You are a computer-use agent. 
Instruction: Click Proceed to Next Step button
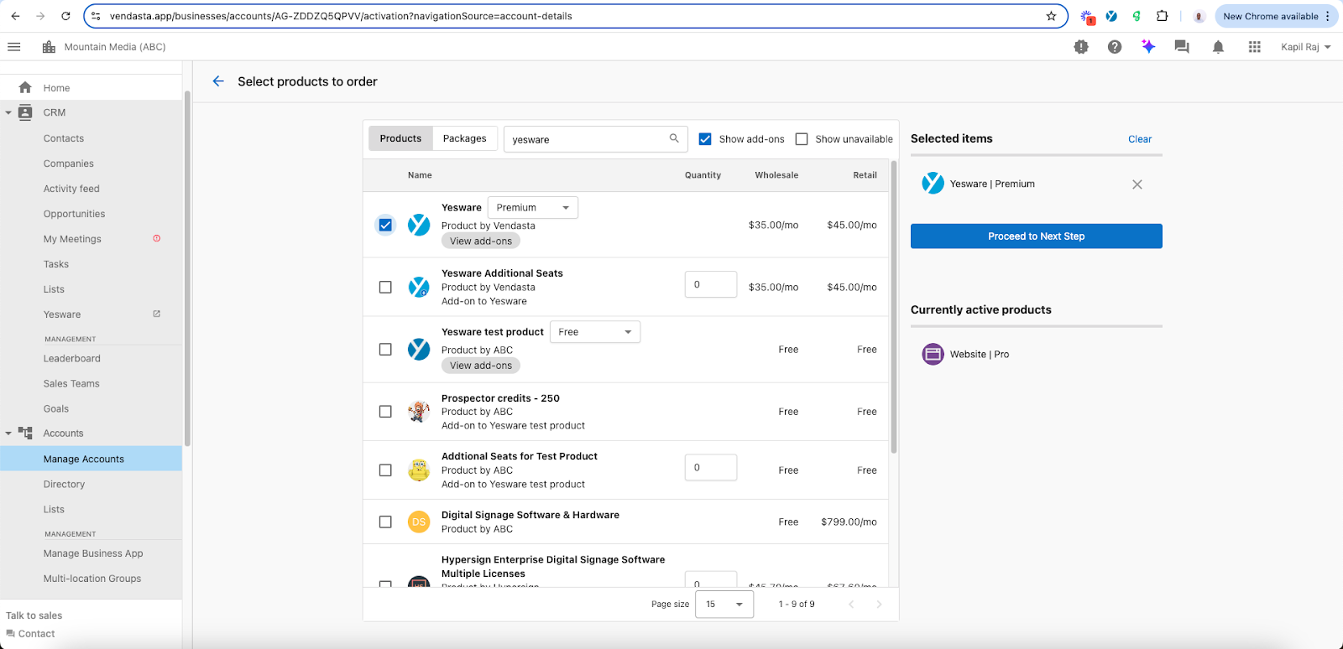pos(1036,236)
